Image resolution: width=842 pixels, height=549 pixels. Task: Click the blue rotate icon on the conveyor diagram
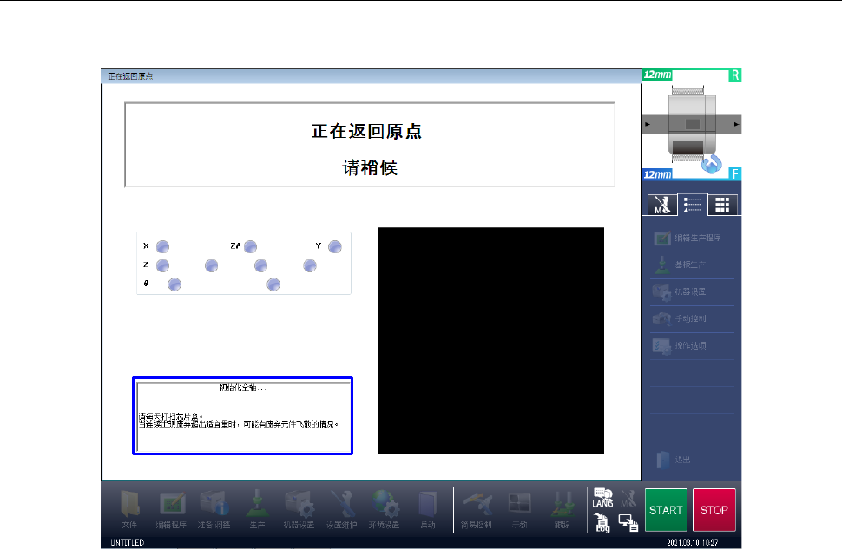(712, 163)
